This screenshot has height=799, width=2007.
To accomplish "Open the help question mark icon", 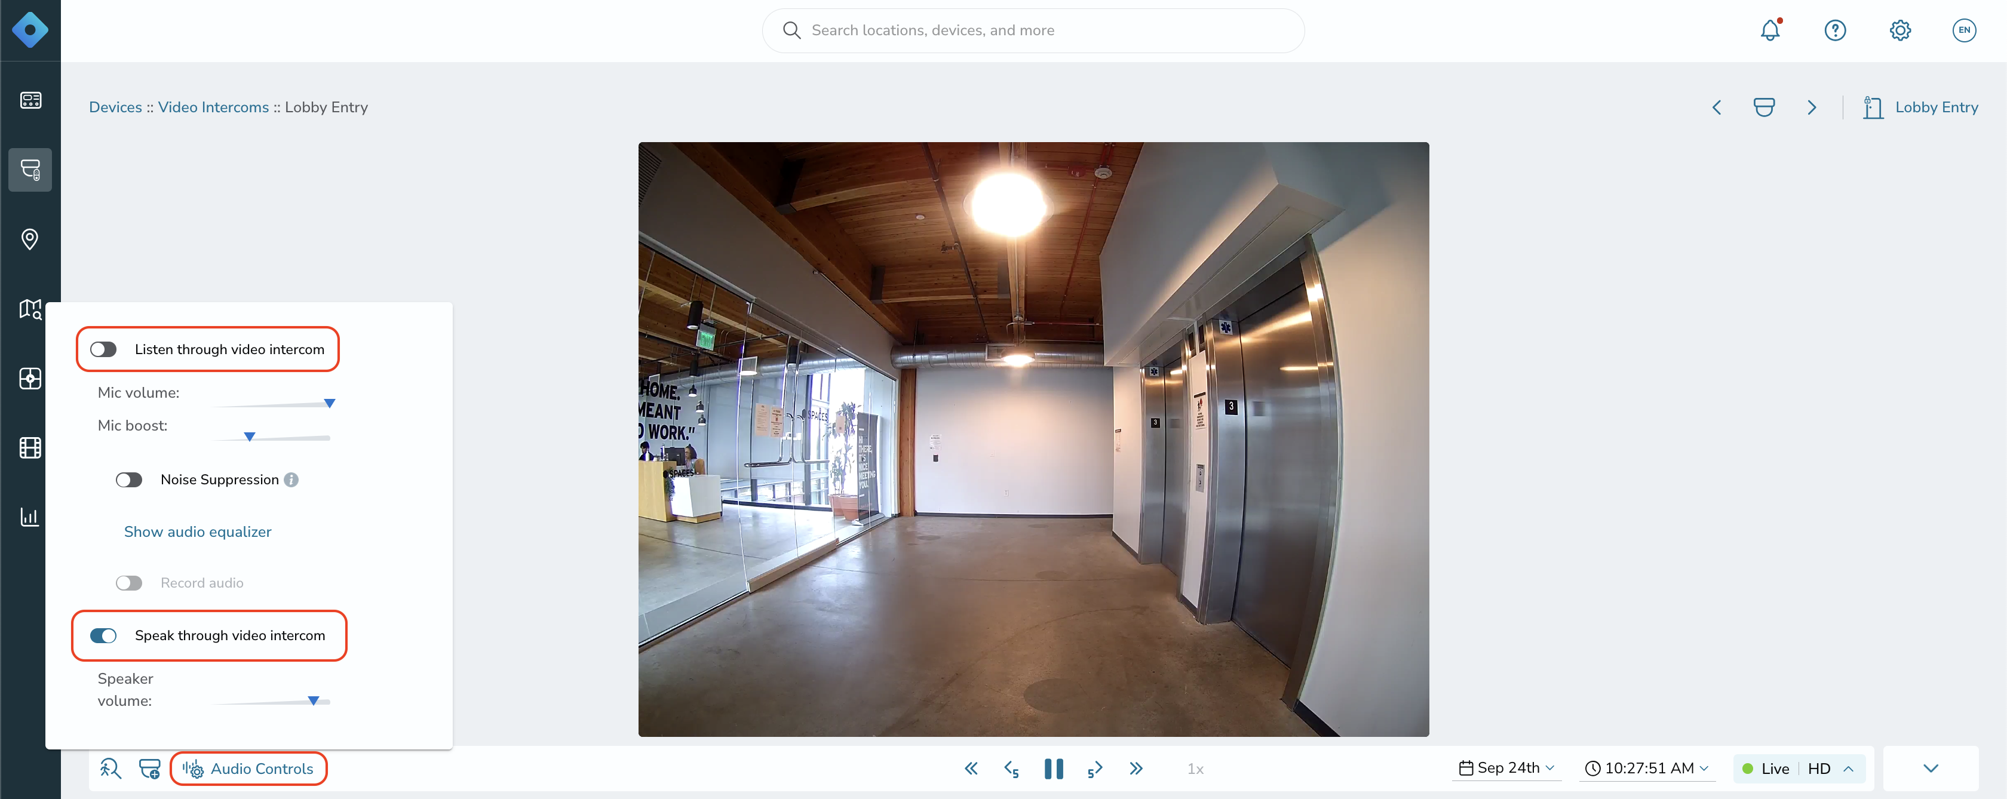I will 1835,30.
